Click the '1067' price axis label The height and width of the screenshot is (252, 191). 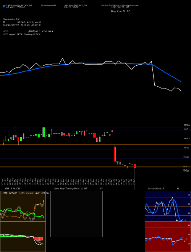186,129
